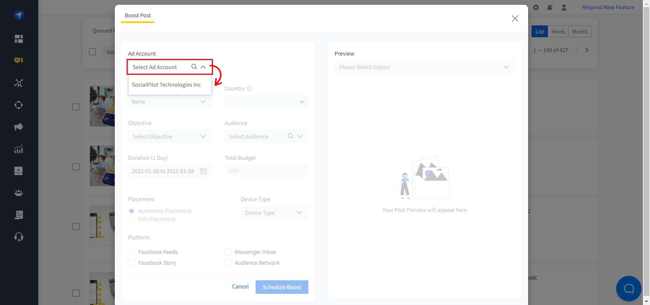Image resolution: width=650 pixels, height=305 pixels.
Task: Click the Cancel link
Action: tap(240, 286)
